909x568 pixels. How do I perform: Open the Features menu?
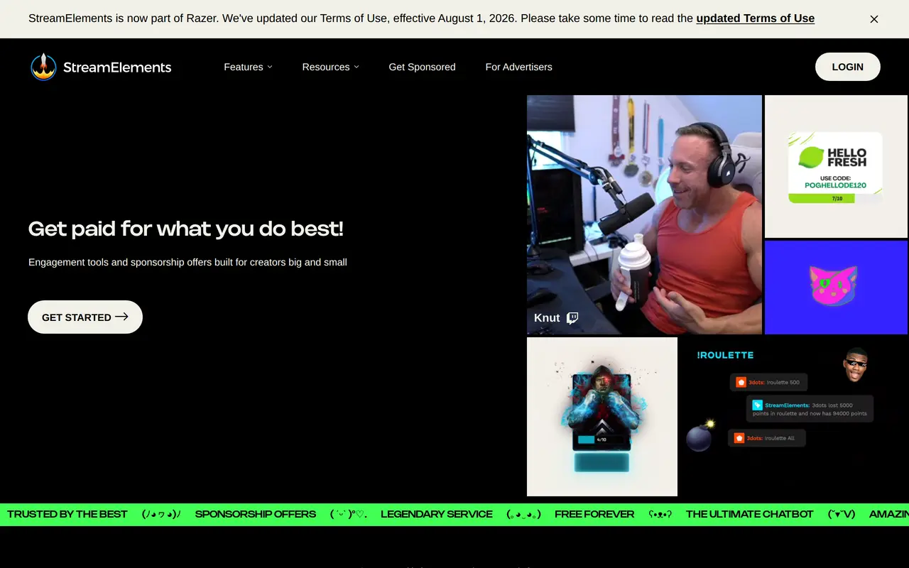pyautogui.click(x=248, y=67)
